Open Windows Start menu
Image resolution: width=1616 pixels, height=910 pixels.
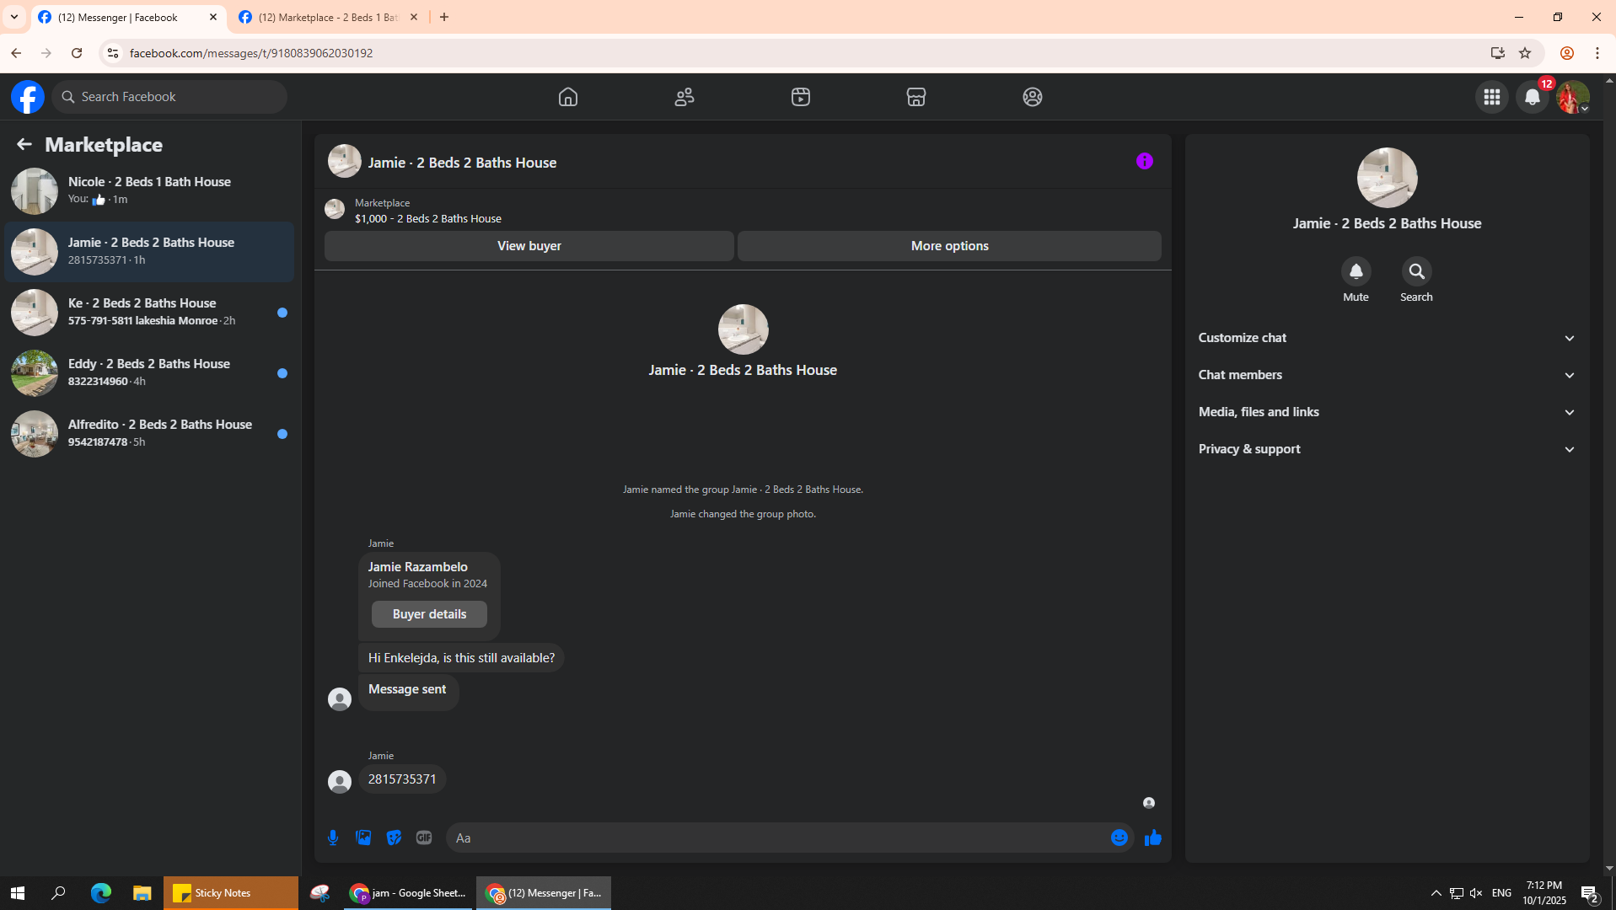tap(18, 893)
